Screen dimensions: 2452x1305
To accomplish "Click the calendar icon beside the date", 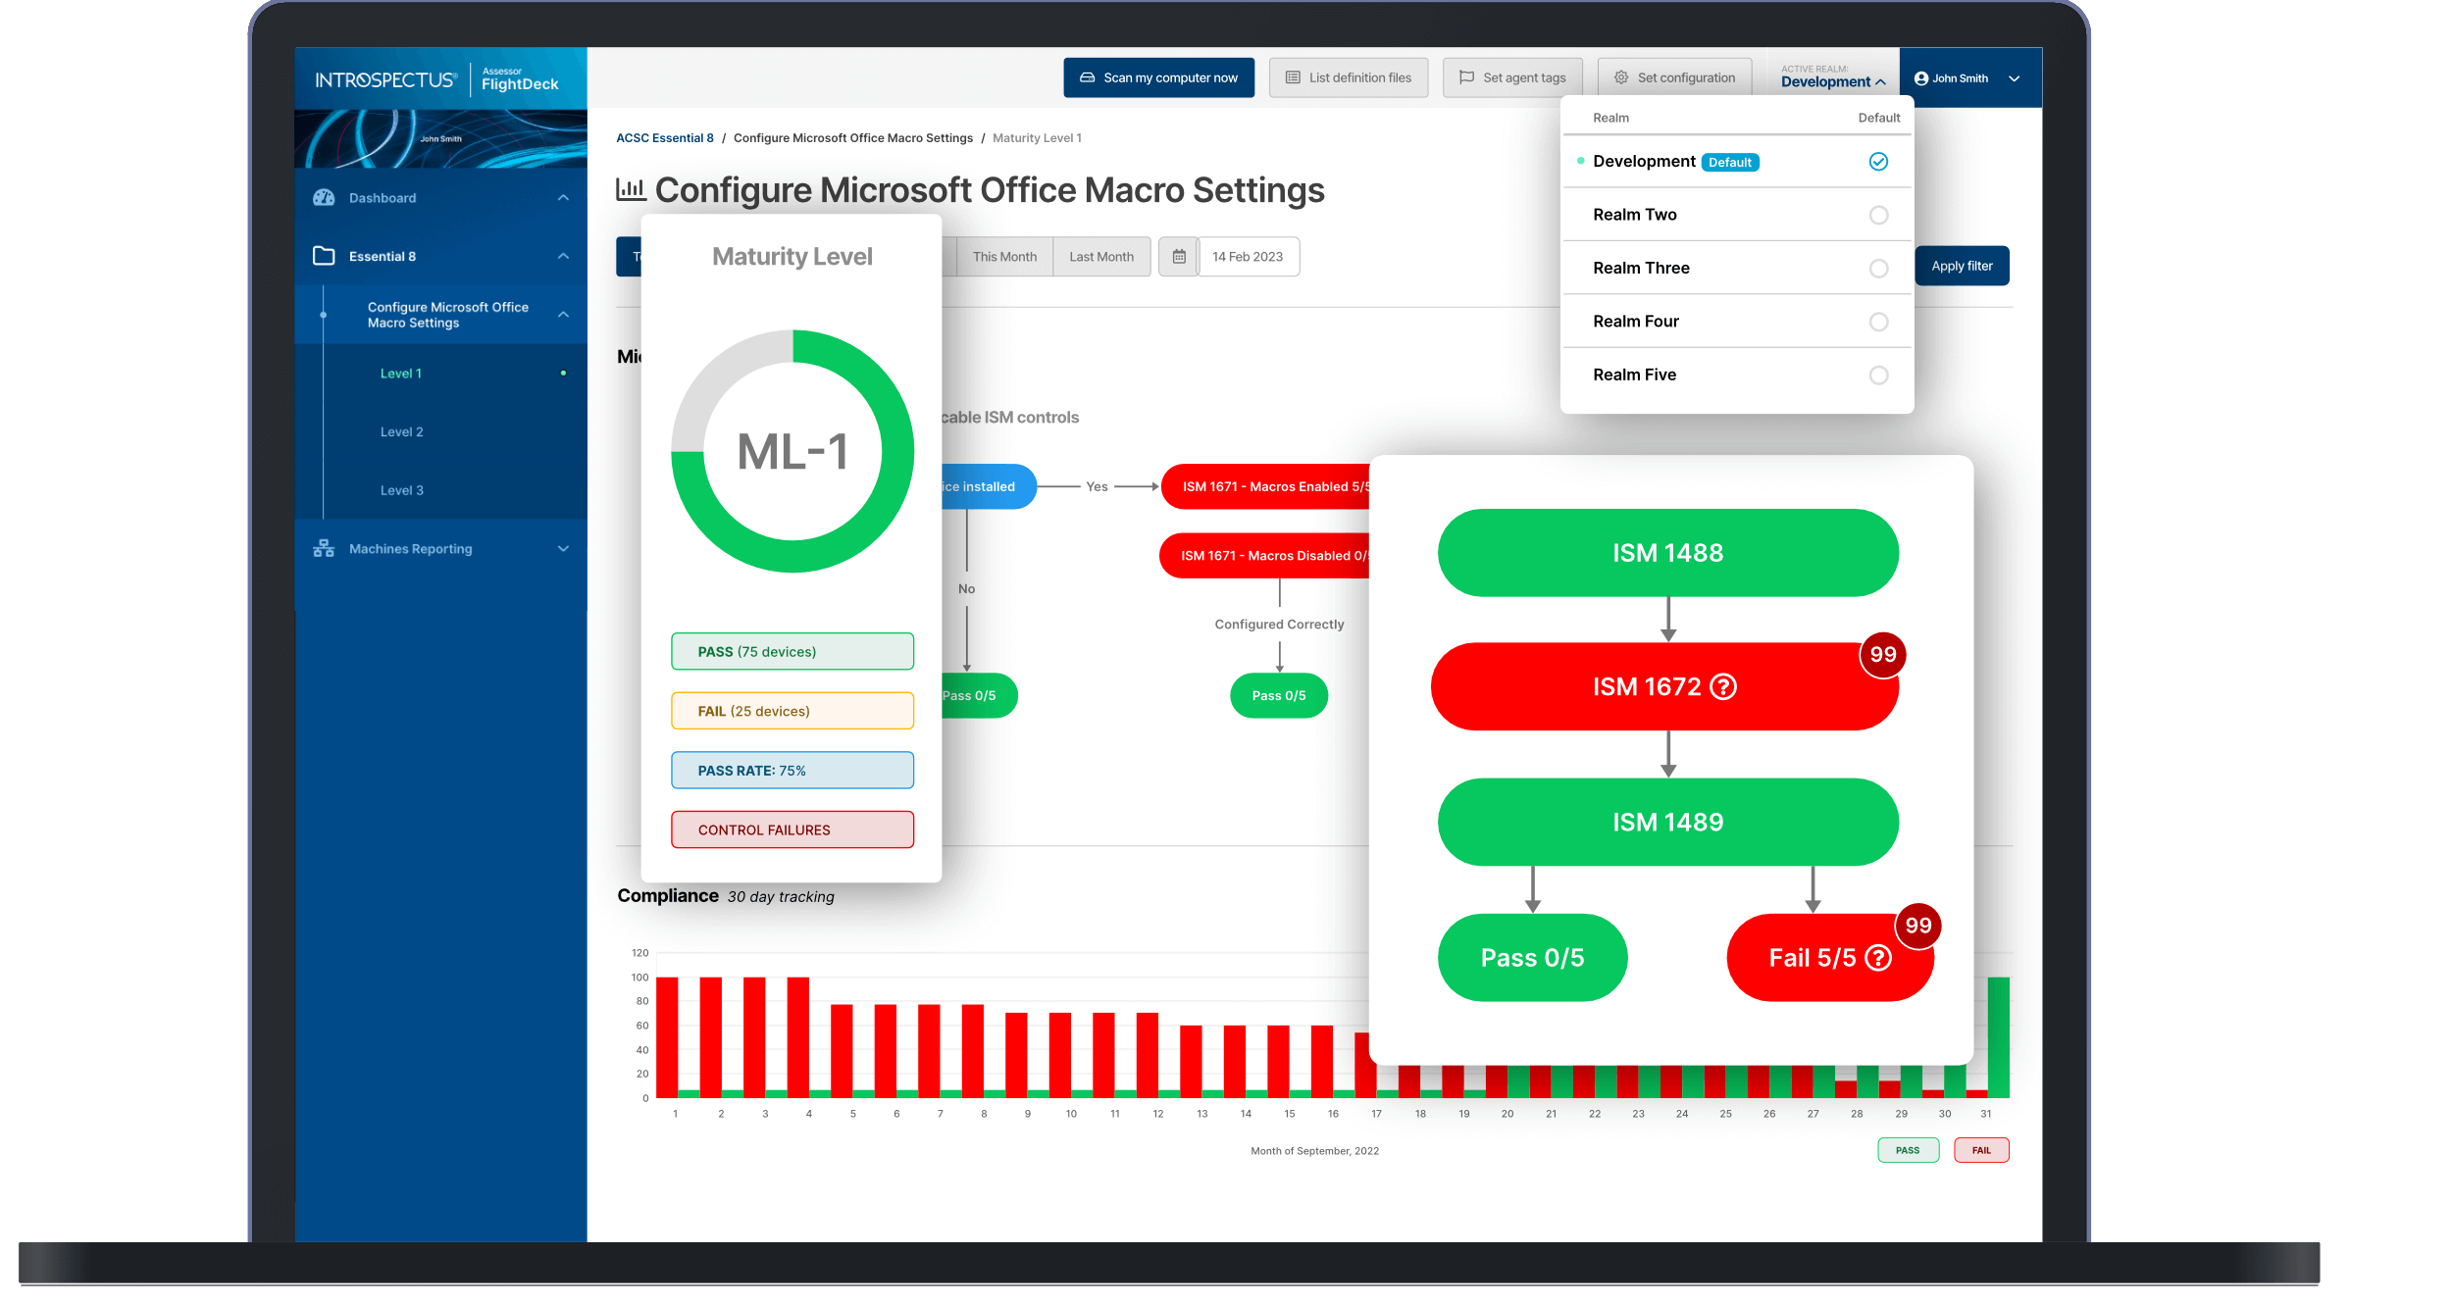I will pyautogui.click(x=1178, y=256).
